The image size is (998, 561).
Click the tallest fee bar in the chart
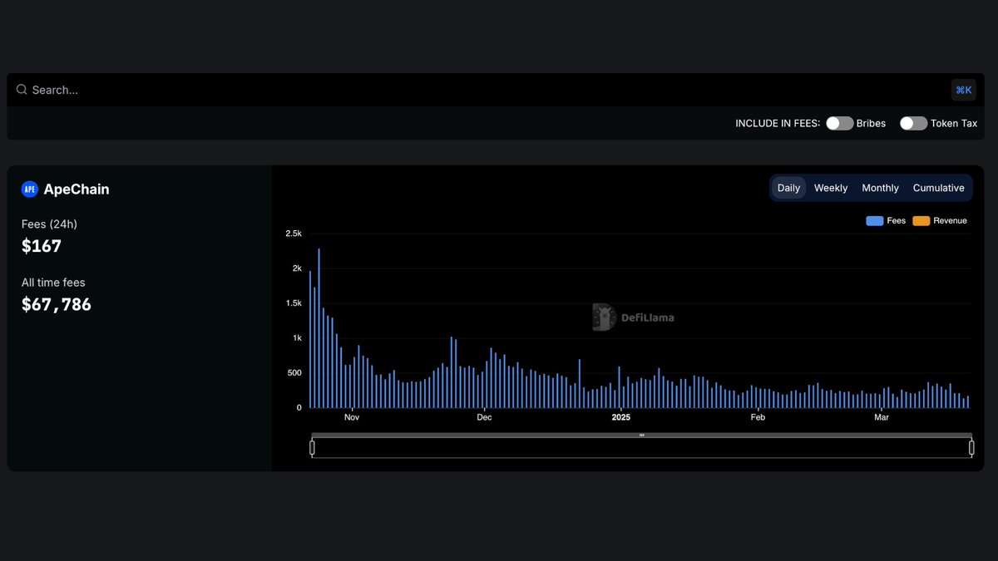point(319,328)
